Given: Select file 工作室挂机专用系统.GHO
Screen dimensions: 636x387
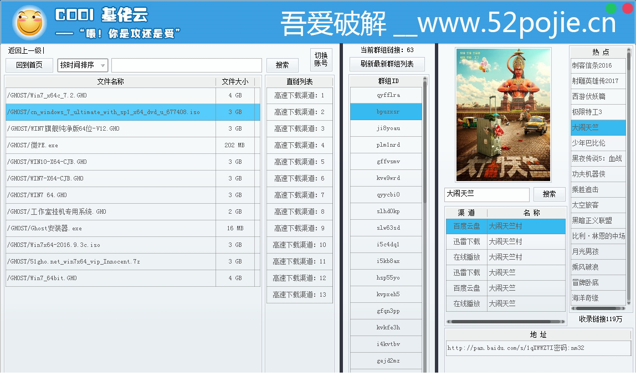Looking at the screenshot, I should click(132, 212).
